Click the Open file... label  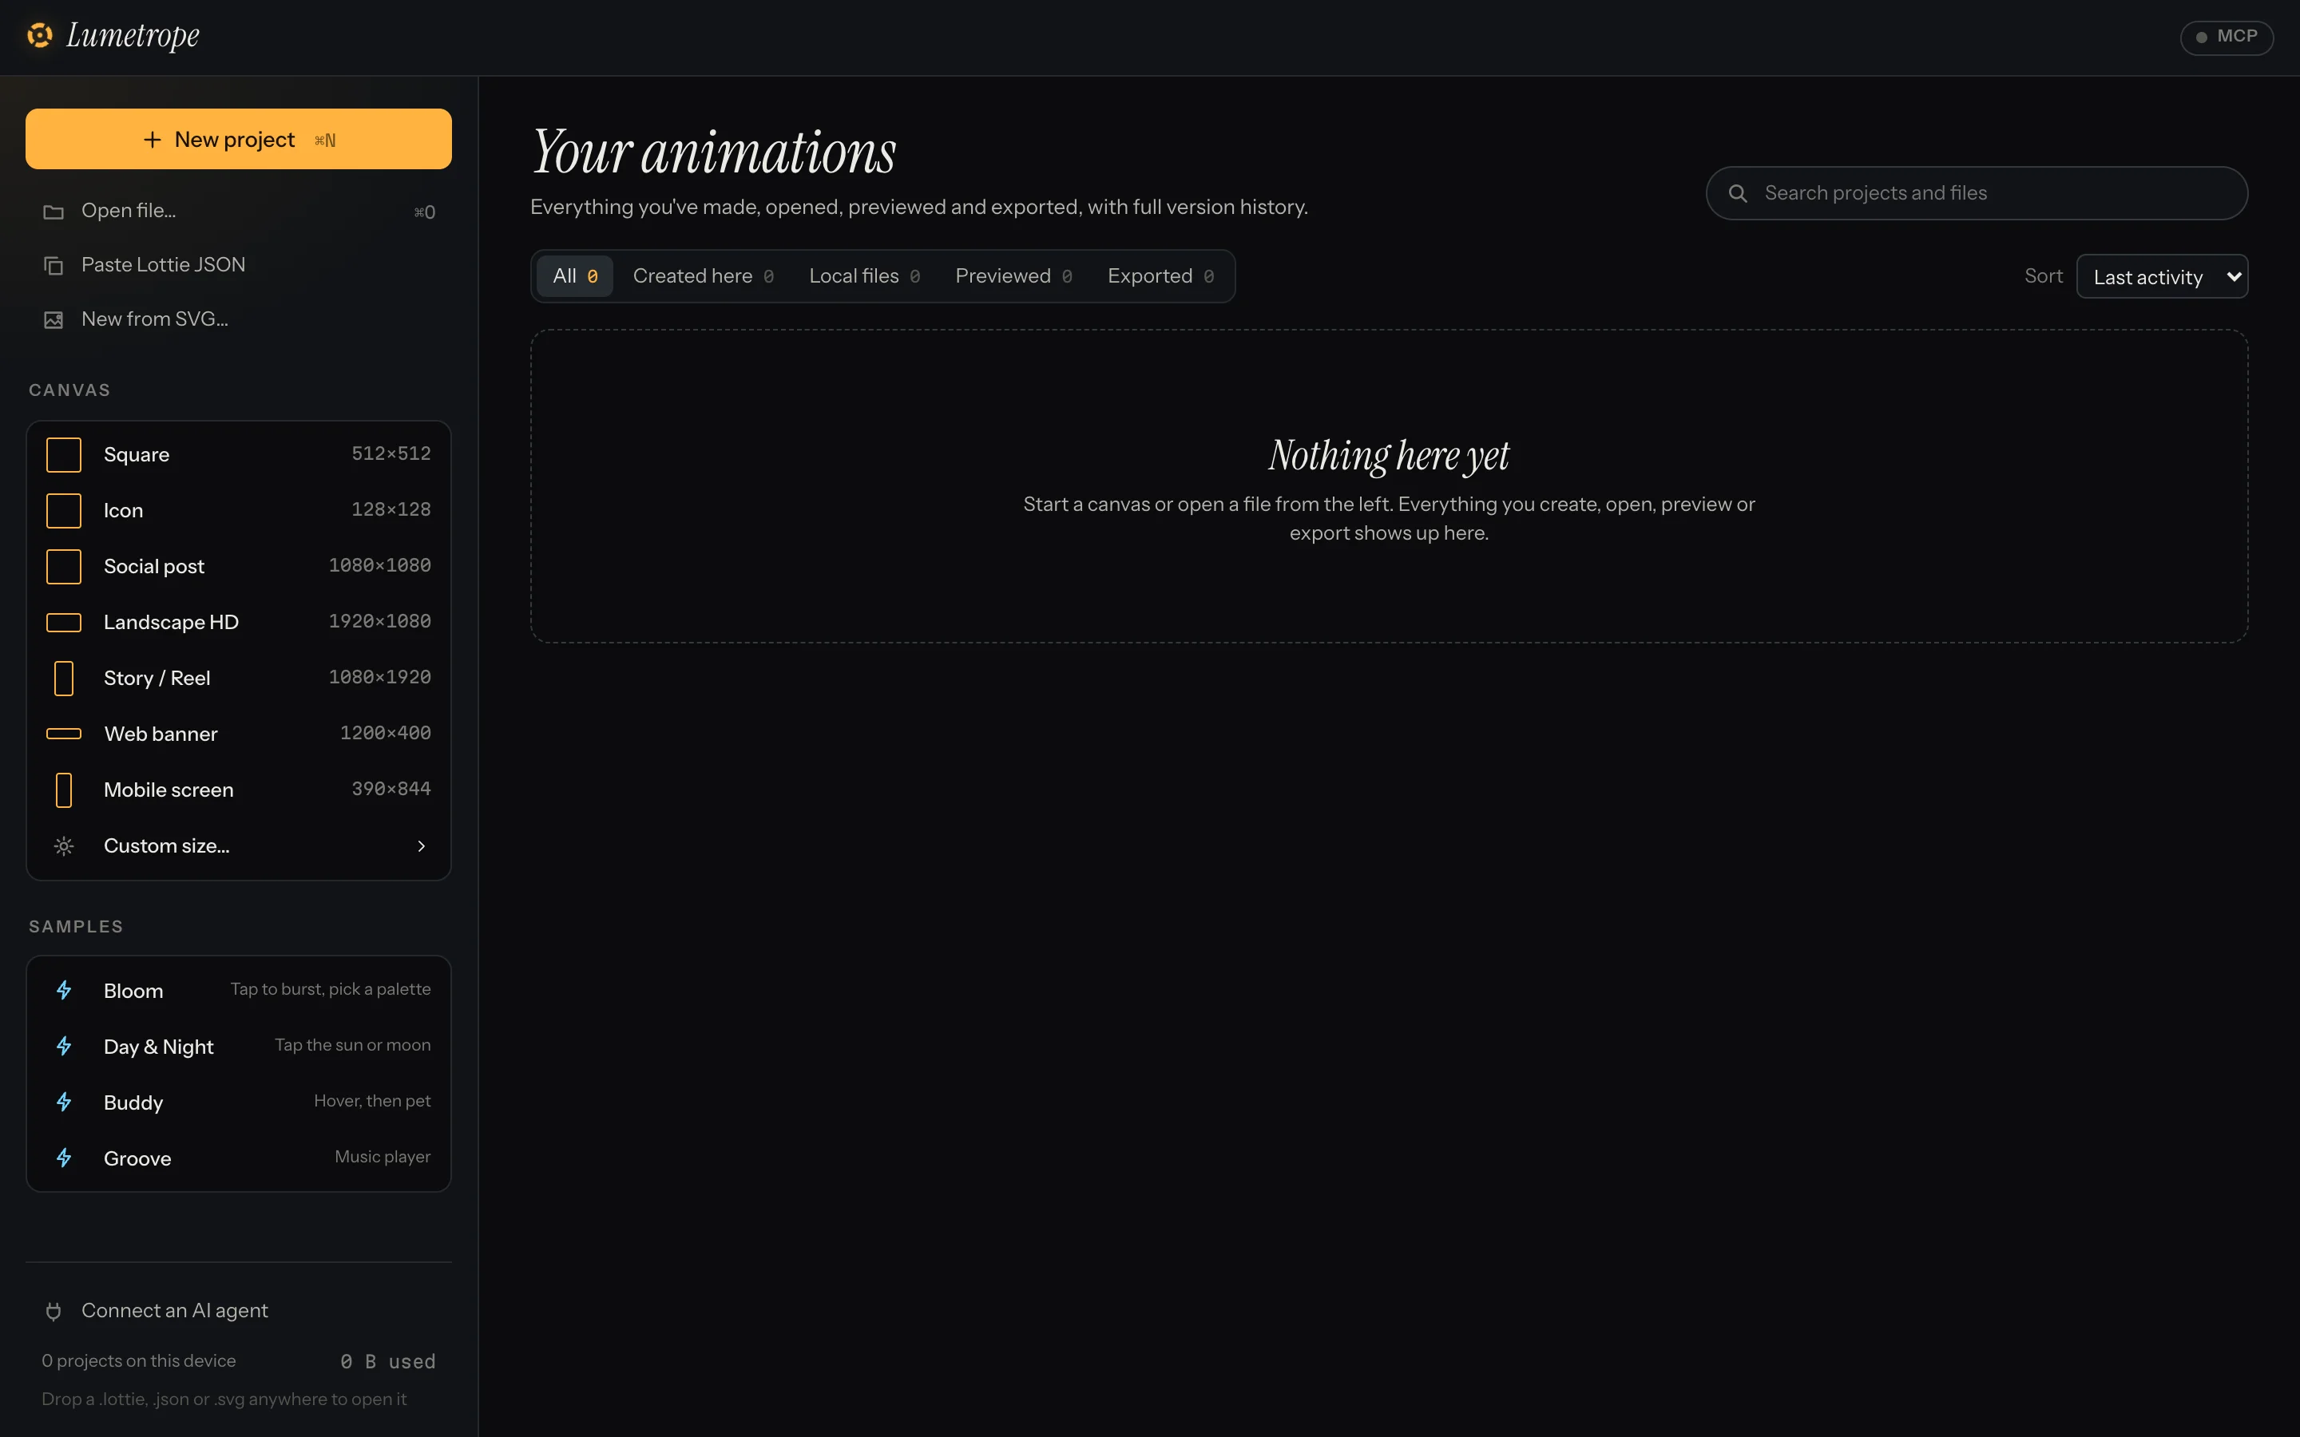coord(129,210)
